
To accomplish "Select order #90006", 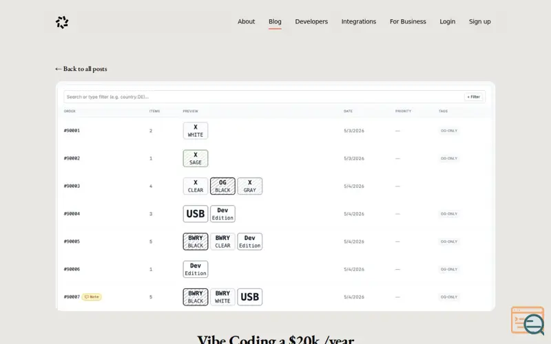I will tap(72, 269).
